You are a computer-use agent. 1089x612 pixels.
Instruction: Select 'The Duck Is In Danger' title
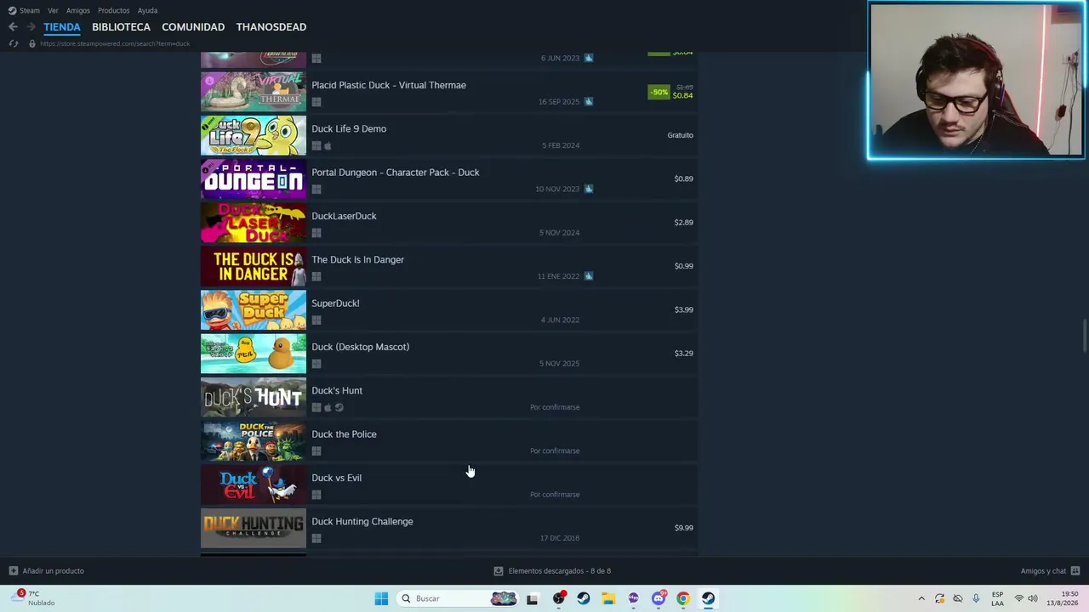357,260
